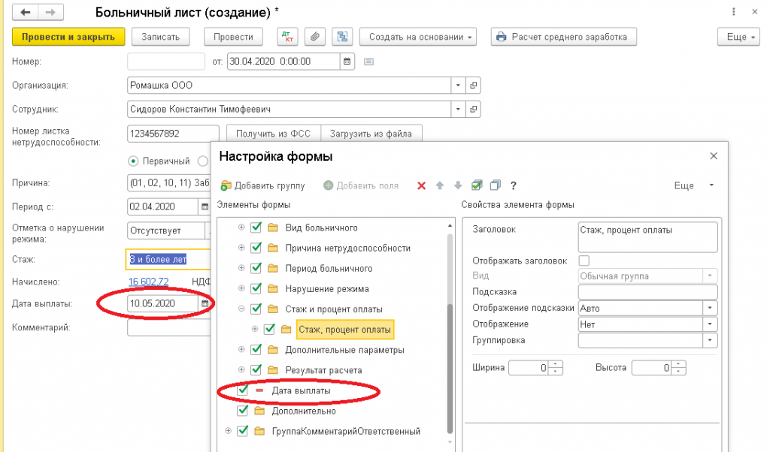
Task: Uncheck Причина нетрудоспособности element
Action: [256, 248]
